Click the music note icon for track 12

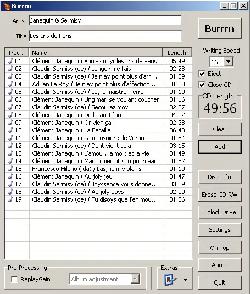(x=11, y=145)
